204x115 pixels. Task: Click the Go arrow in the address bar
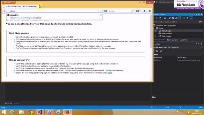point(101,11)
